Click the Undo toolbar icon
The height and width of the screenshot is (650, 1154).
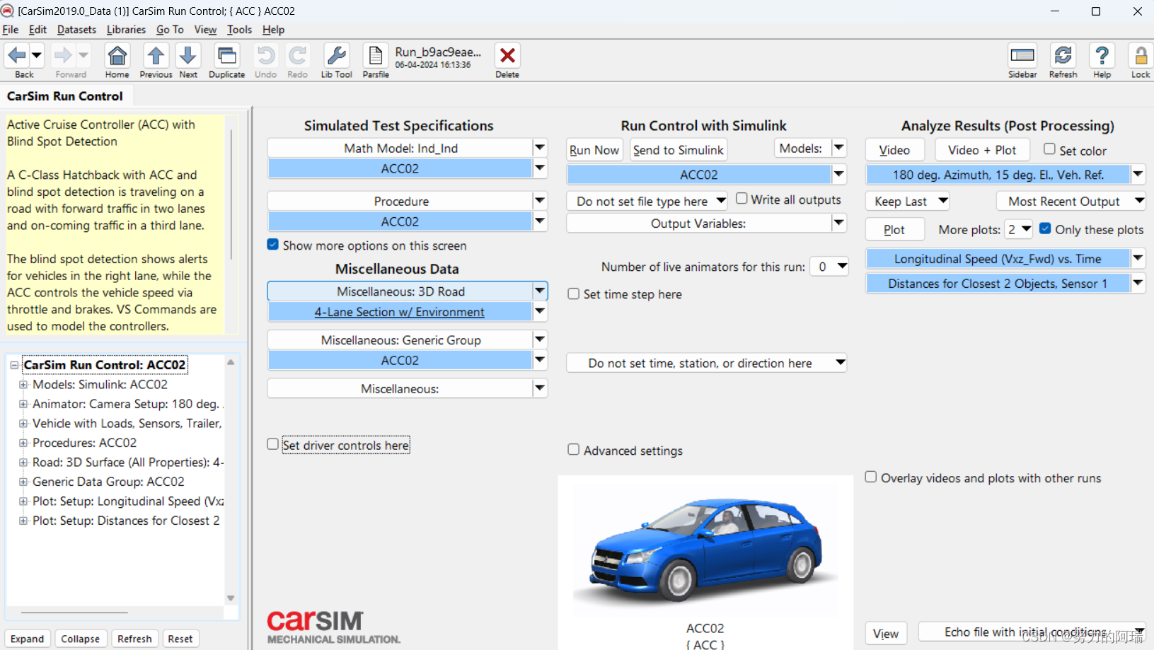coord(266,55)
